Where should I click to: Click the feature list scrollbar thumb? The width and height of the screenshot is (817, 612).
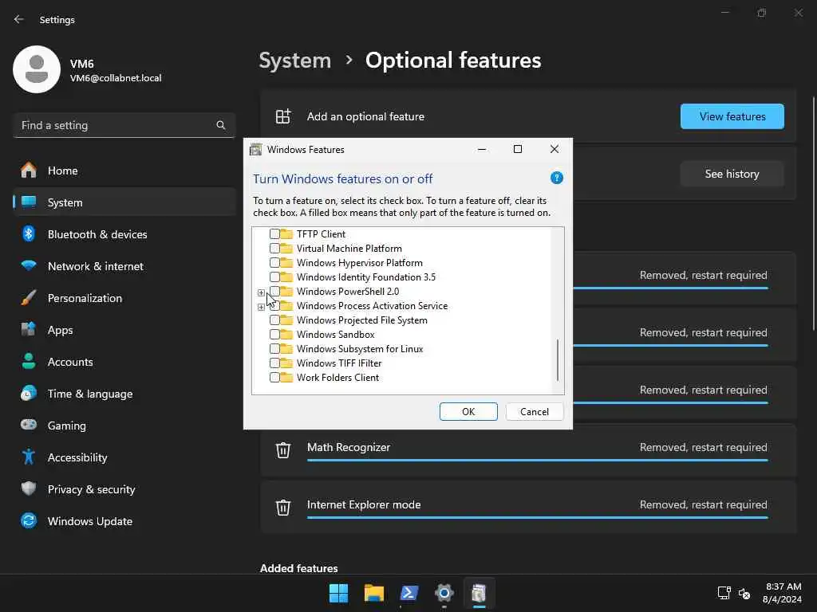558,360
